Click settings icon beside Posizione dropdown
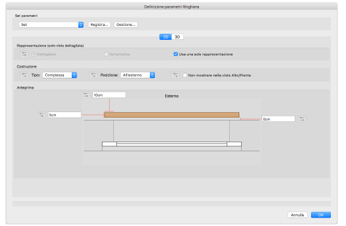 click(93, 75)
